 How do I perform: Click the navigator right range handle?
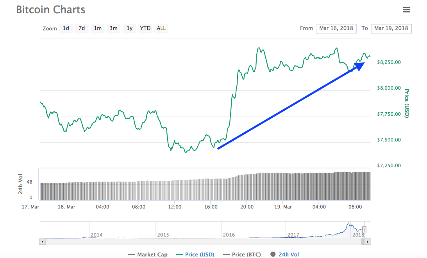364,230
